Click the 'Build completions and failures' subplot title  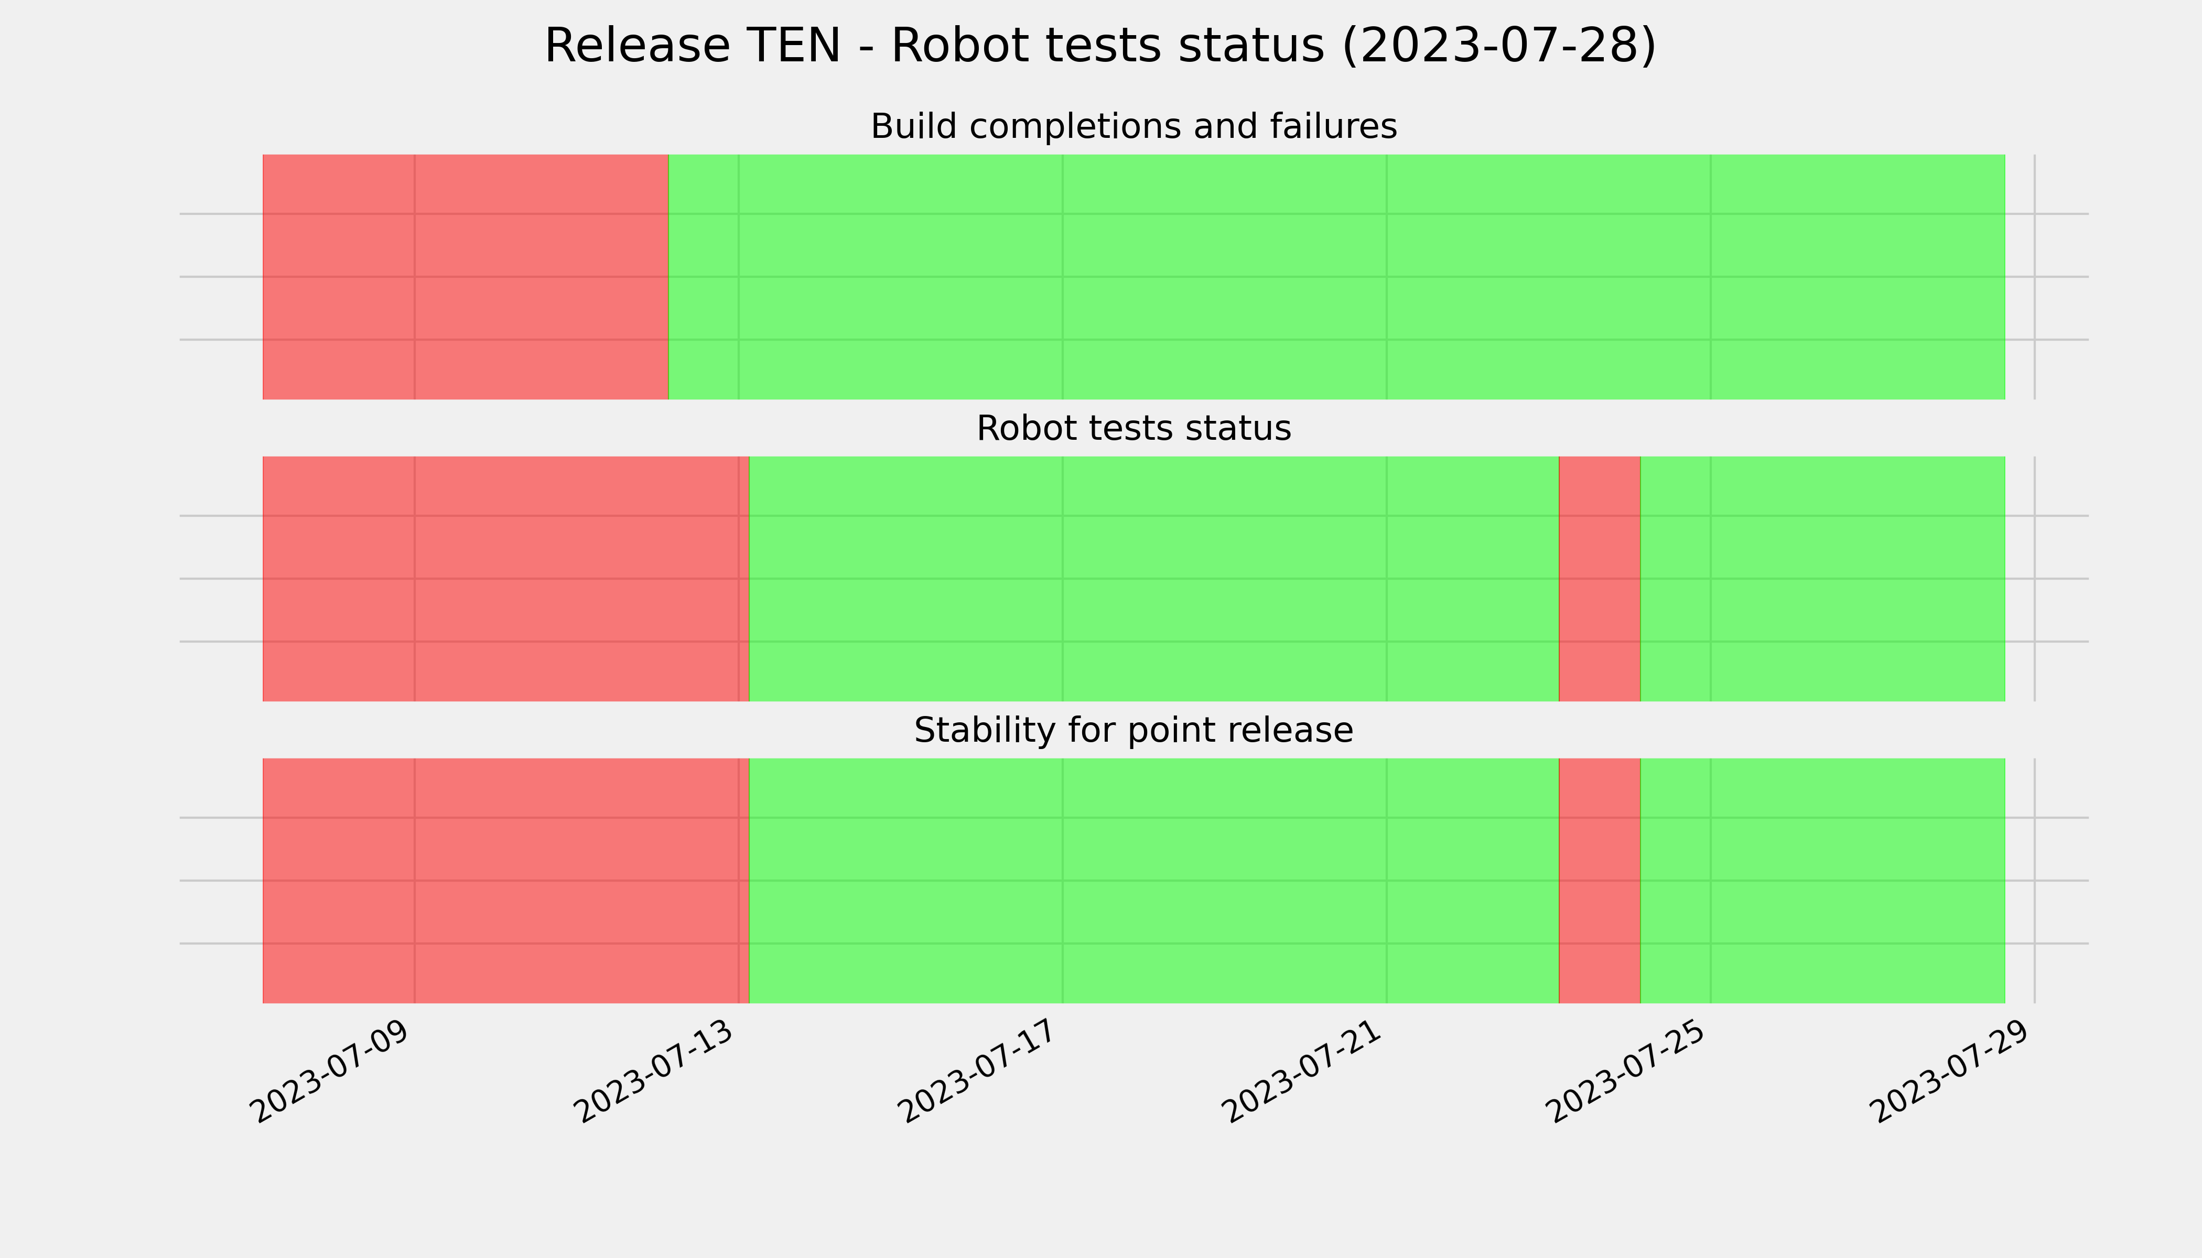pos(1133,126)
